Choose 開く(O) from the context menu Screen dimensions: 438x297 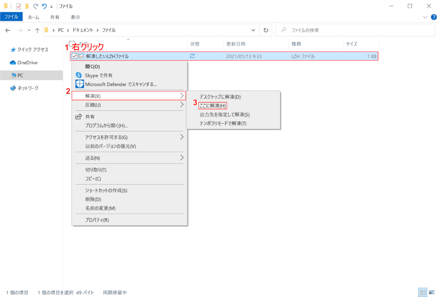click(130, 66)
